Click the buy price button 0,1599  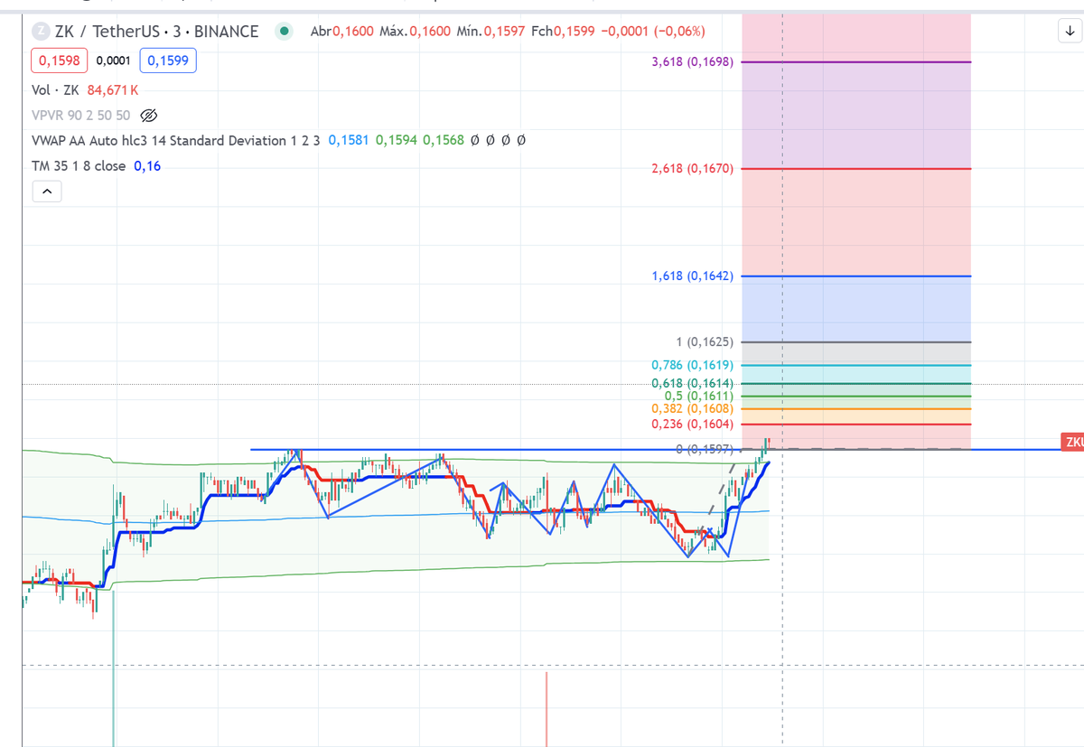point(169,61)
